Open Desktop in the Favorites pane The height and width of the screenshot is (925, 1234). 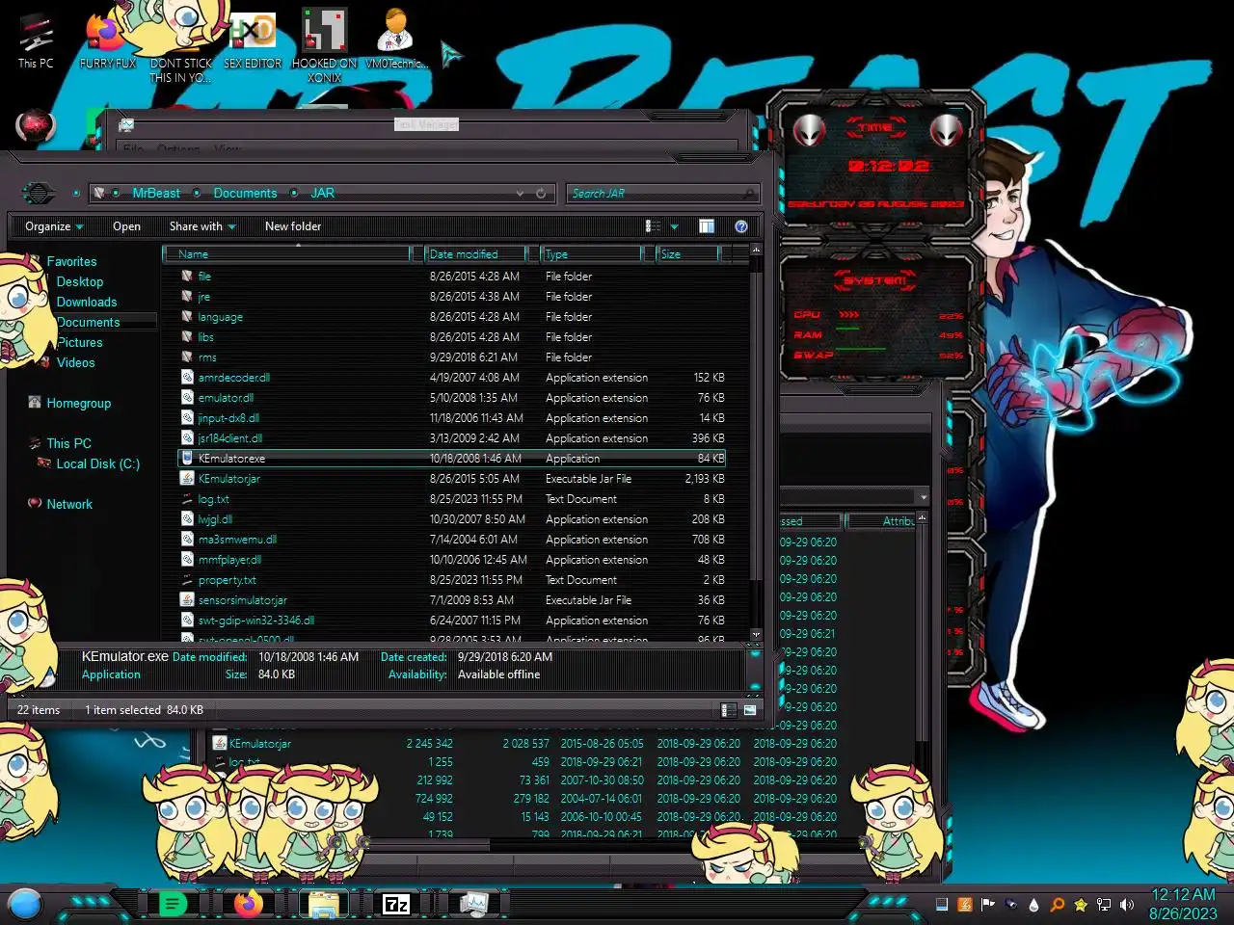point(80,281)
